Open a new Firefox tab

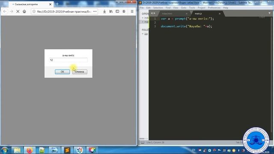pyautogui.click(x=57, y=4)
